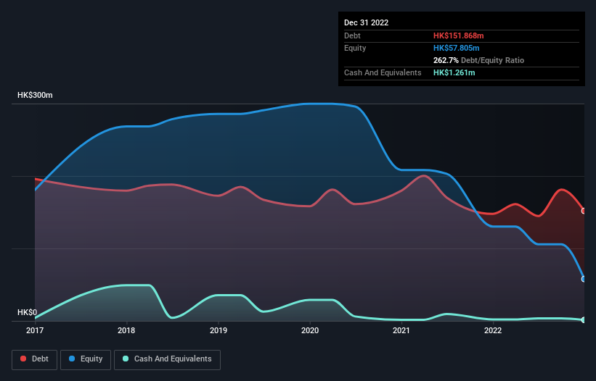This screenshot has width=596, height=381.
Task: Toggle the Equity legend button
Action: click(86, 359)
